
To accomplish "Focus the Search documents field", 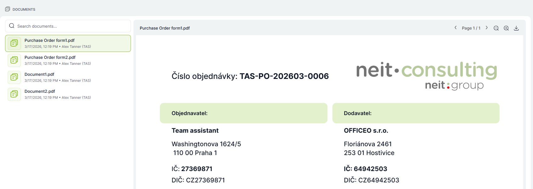I will click(72, 26).
